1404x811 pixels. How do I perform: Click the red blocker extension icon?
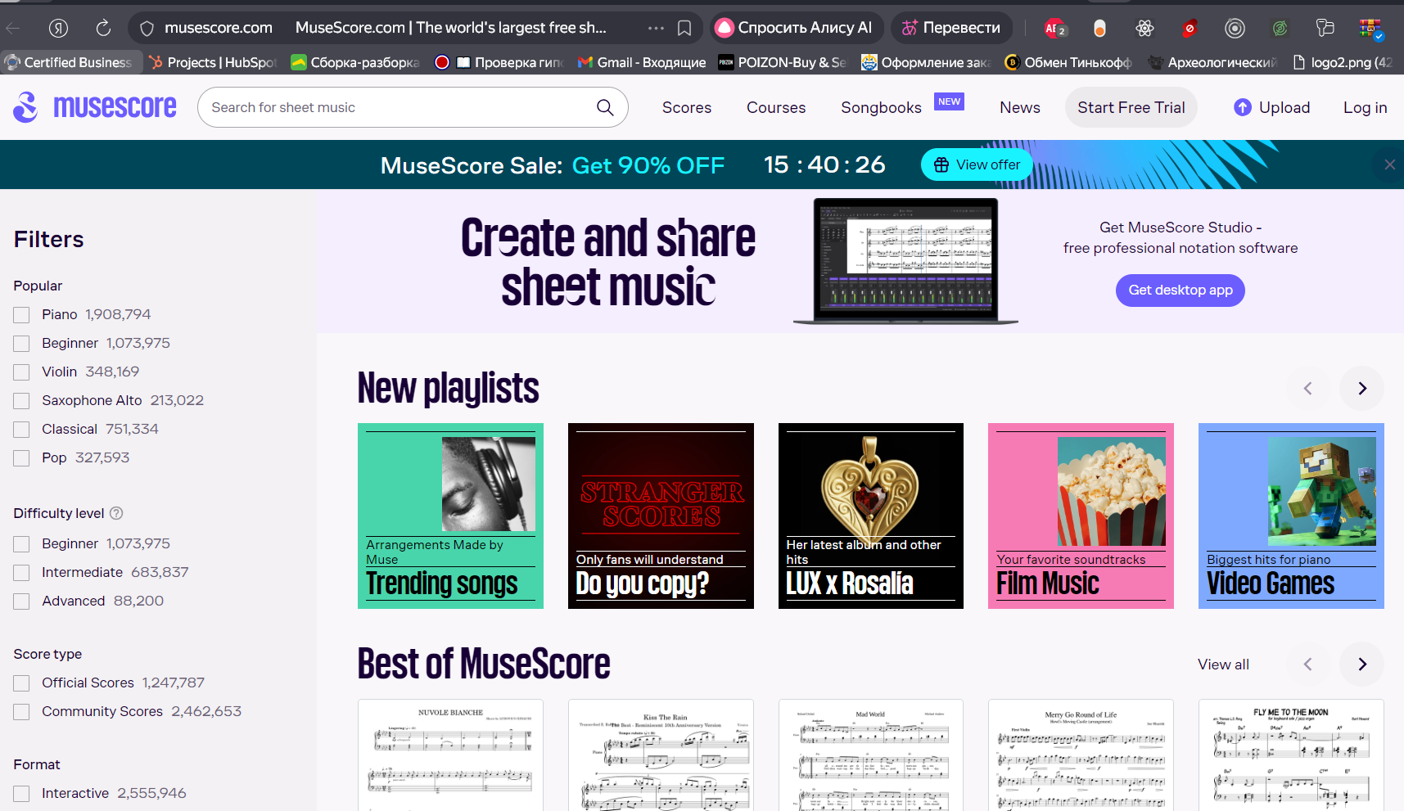tap(1190, 29)
